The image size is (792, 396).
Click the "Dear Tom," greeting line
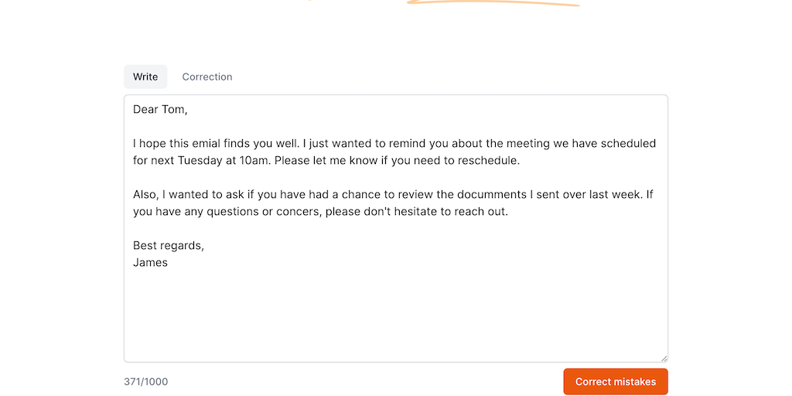(160, 110)
